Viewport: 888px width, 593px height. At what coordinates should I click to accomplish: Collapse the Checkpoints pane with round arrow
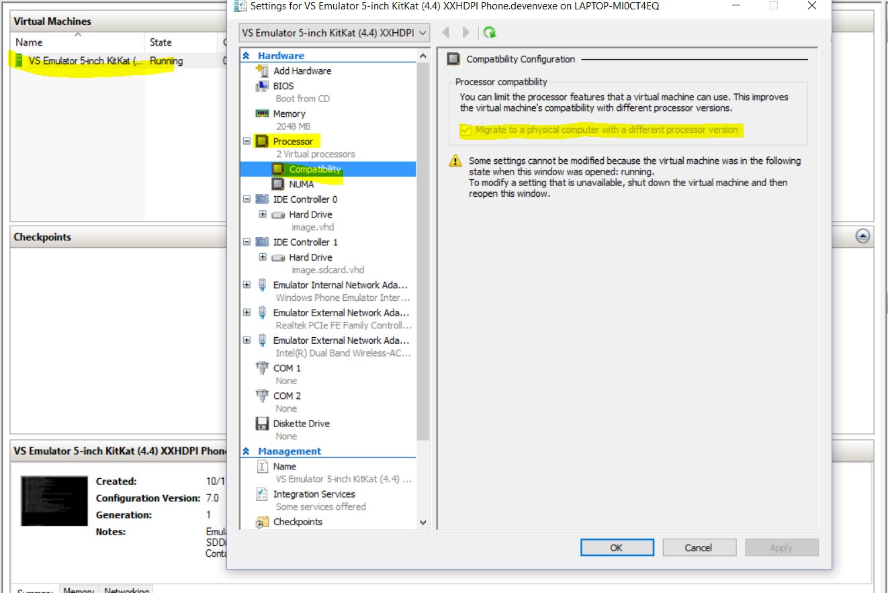[x=863, y=236]
